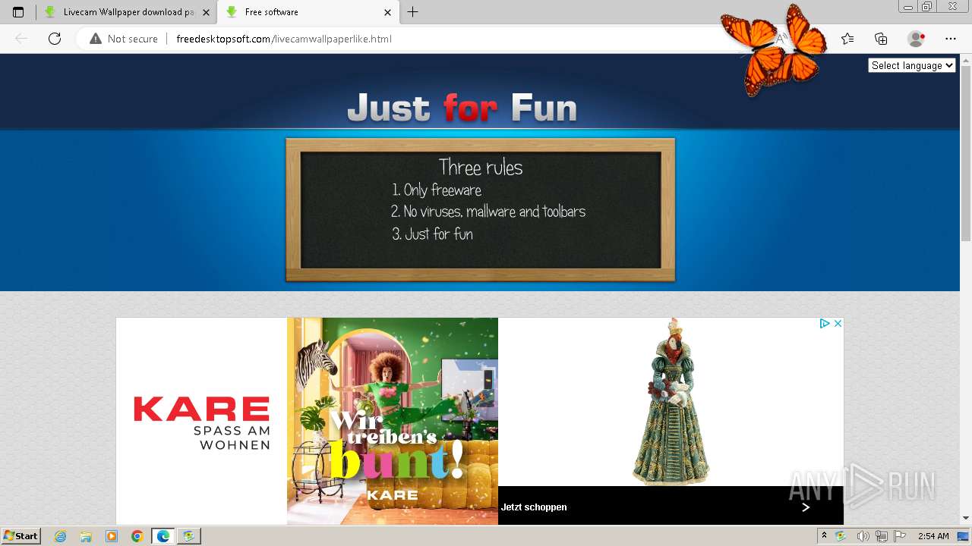Open File Explorer from taskbar
The width and height of the screenshot is (972, 546).
pos(86,536)
